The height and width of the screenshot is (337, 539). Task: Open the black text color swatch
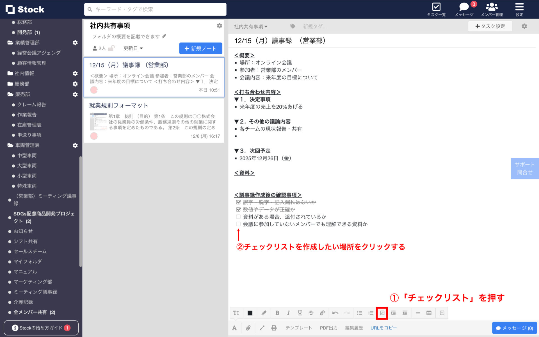pyautogui.click(x=250, y=313)
